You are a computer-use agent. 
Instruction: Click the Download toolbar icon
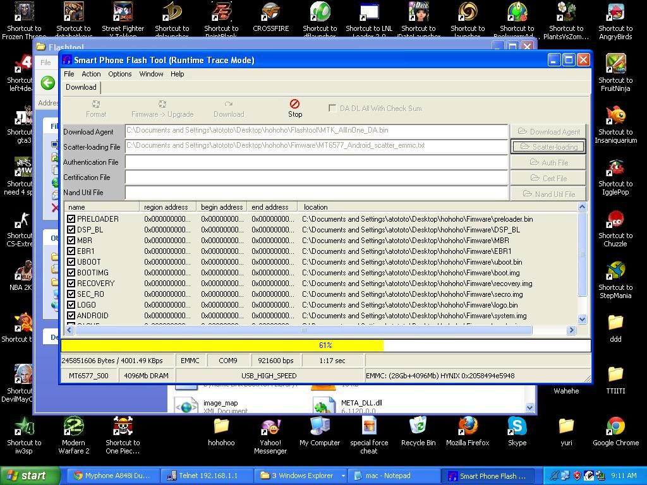coord(229,104)
